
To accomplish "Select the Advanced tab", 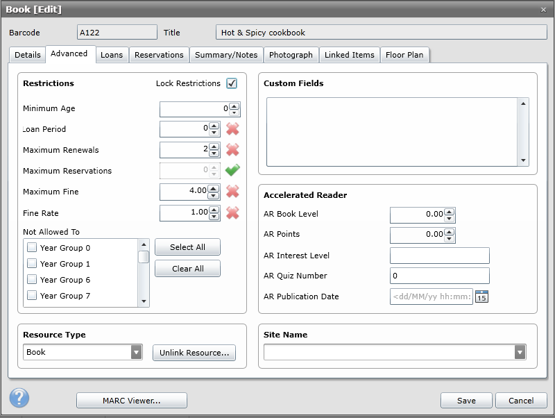I will point(69,53).
